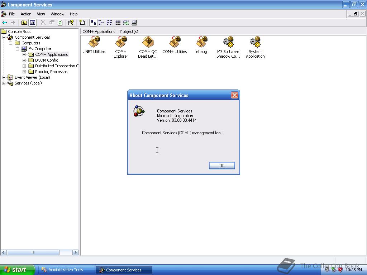Switch to Status view toolbar button
Image resolution: width=367 pixels, height=275 pixels.
point(126,23)
